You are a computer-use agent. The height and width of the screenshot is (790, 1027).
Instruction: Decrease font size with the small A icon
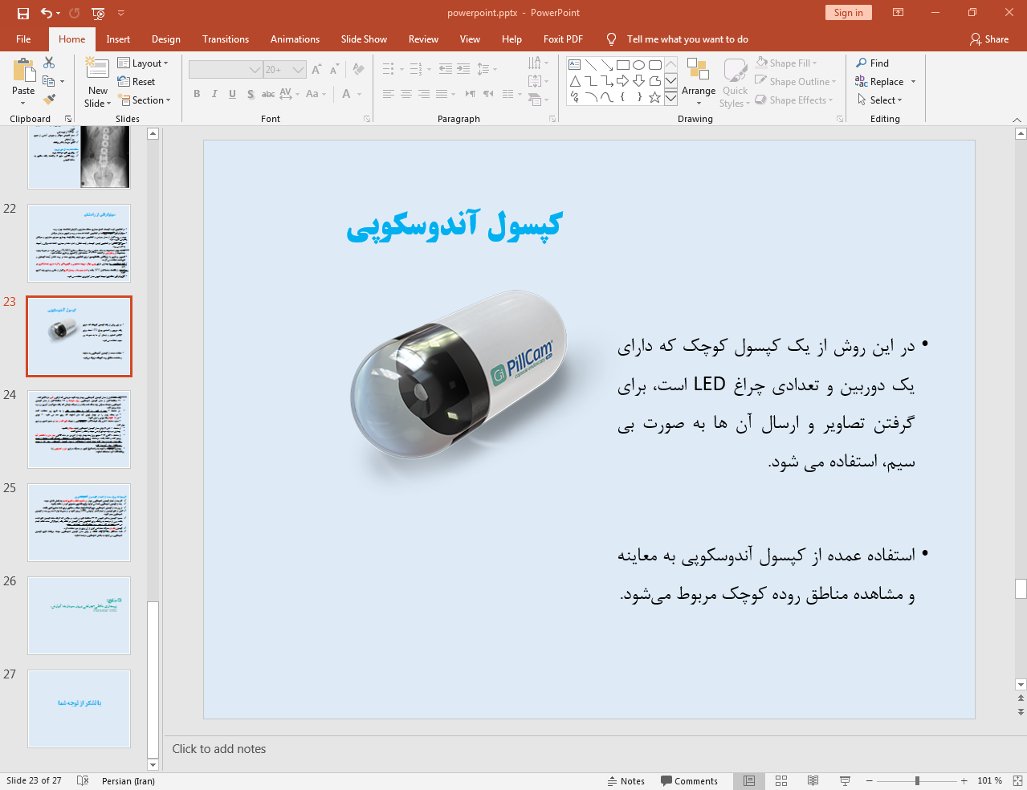(334, 70)
